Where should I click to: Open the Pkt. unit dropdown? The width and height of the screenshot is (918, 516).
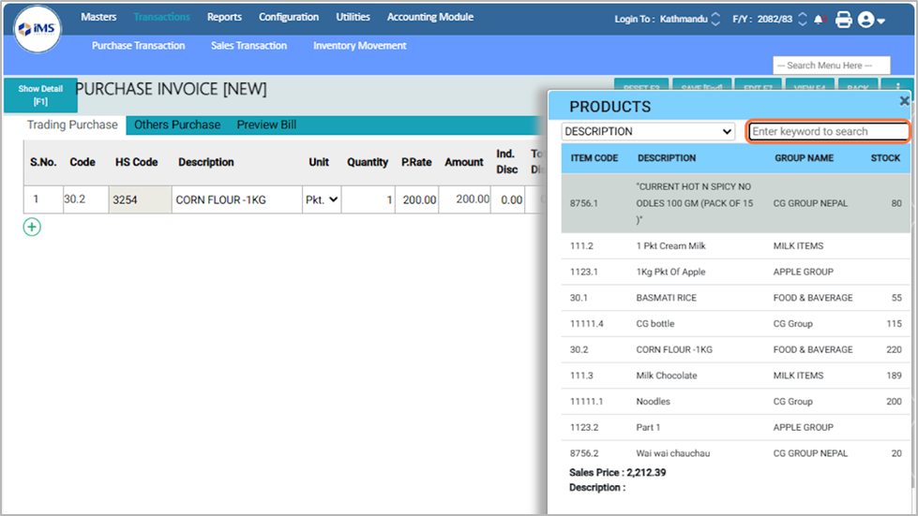(322, 199)
